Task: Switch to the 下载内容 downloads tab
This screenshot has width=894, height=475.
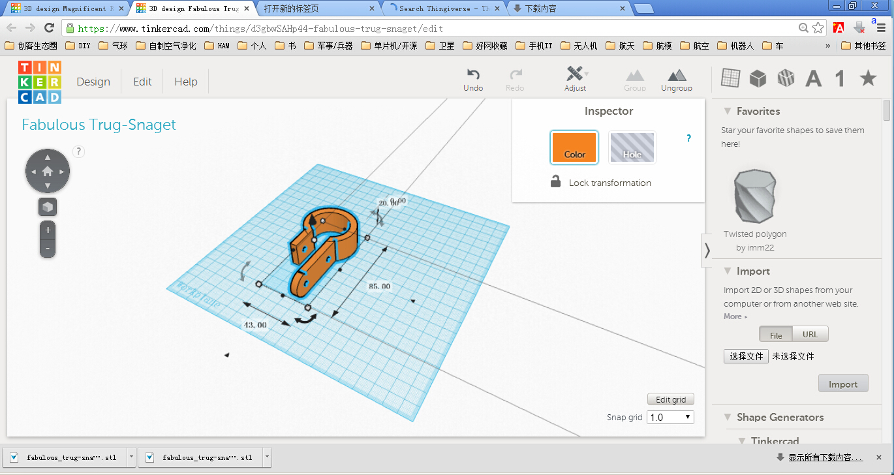Action: [x=568, y=8]
